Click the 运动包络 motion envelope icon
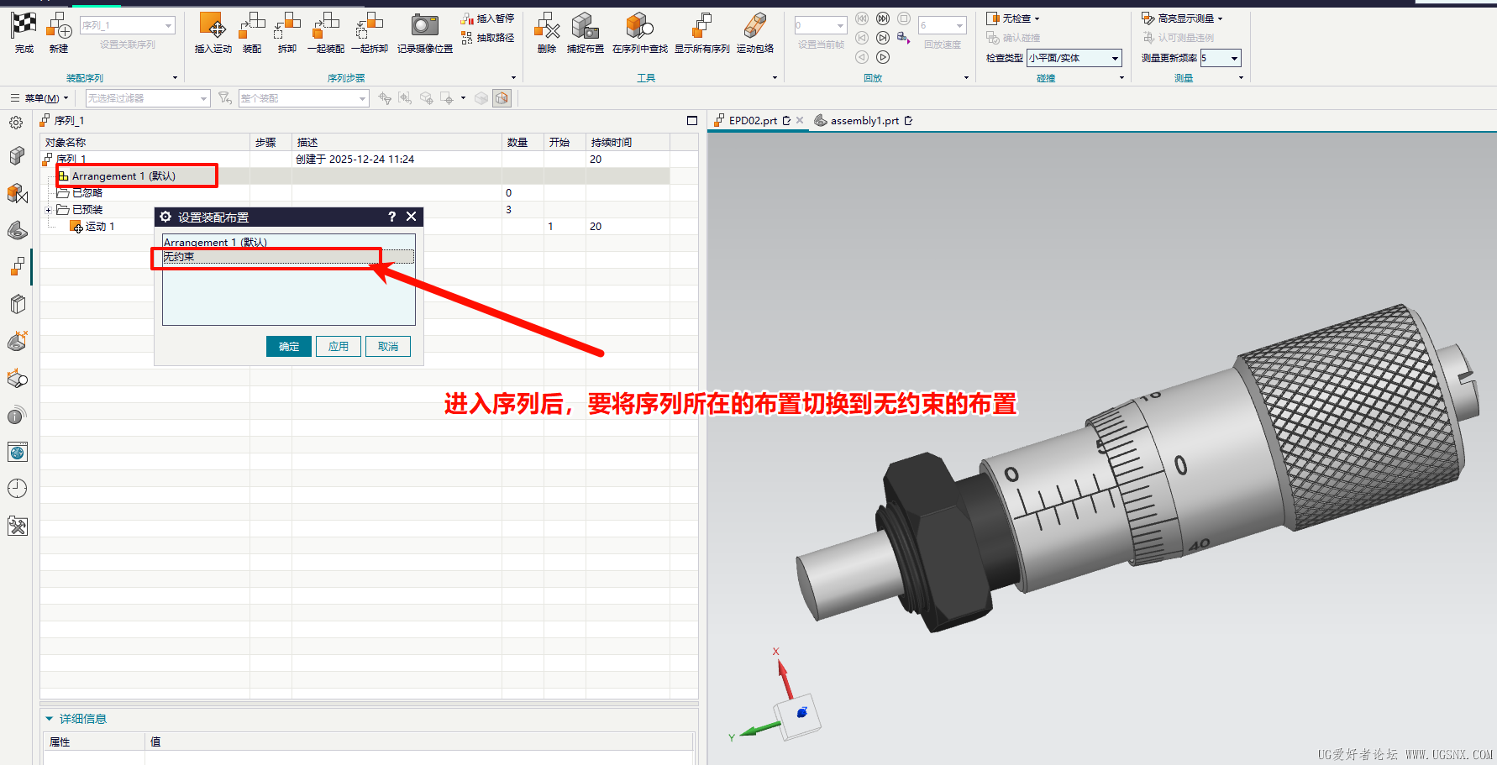1497x765 pixels. tap(755, 25)
